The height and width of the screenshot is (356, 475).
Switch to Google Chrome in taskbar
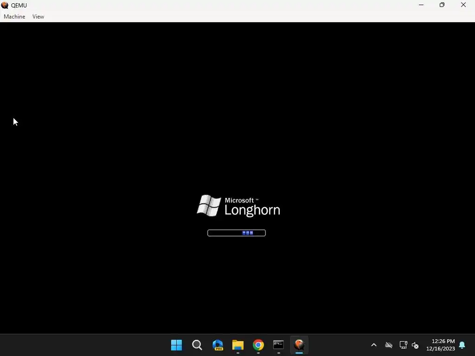[x=258, y=345]
